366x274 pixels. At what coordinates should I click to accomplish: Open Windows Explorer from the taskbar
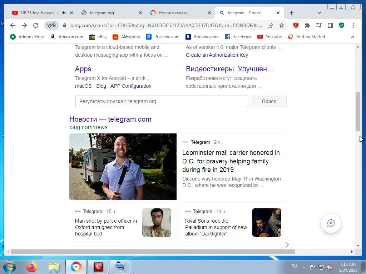54,267
